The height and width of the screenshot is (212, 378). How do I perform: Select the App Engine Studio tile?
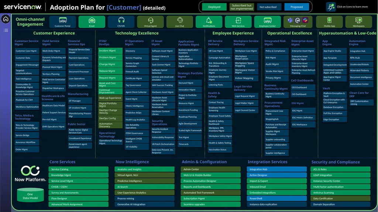pyautogui.click(x=334, y=51)
